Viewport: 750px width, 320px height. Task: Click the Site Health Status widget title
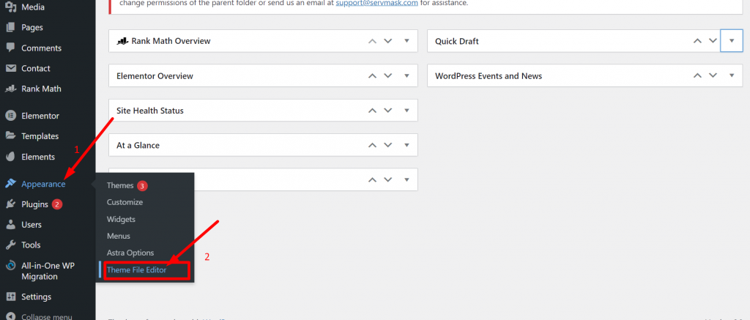150,111
